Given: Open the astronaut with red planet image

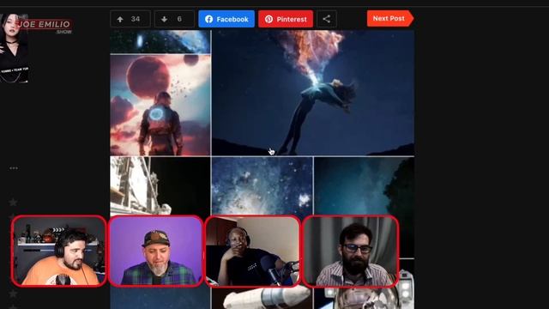Looking at the screenshot, I should [x=160, y=105].
